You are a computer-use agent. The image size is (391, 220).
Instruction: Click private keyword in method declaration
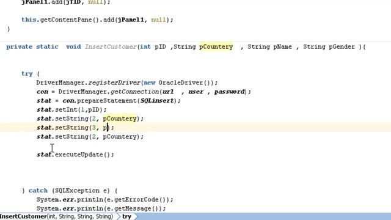(19, 47)
